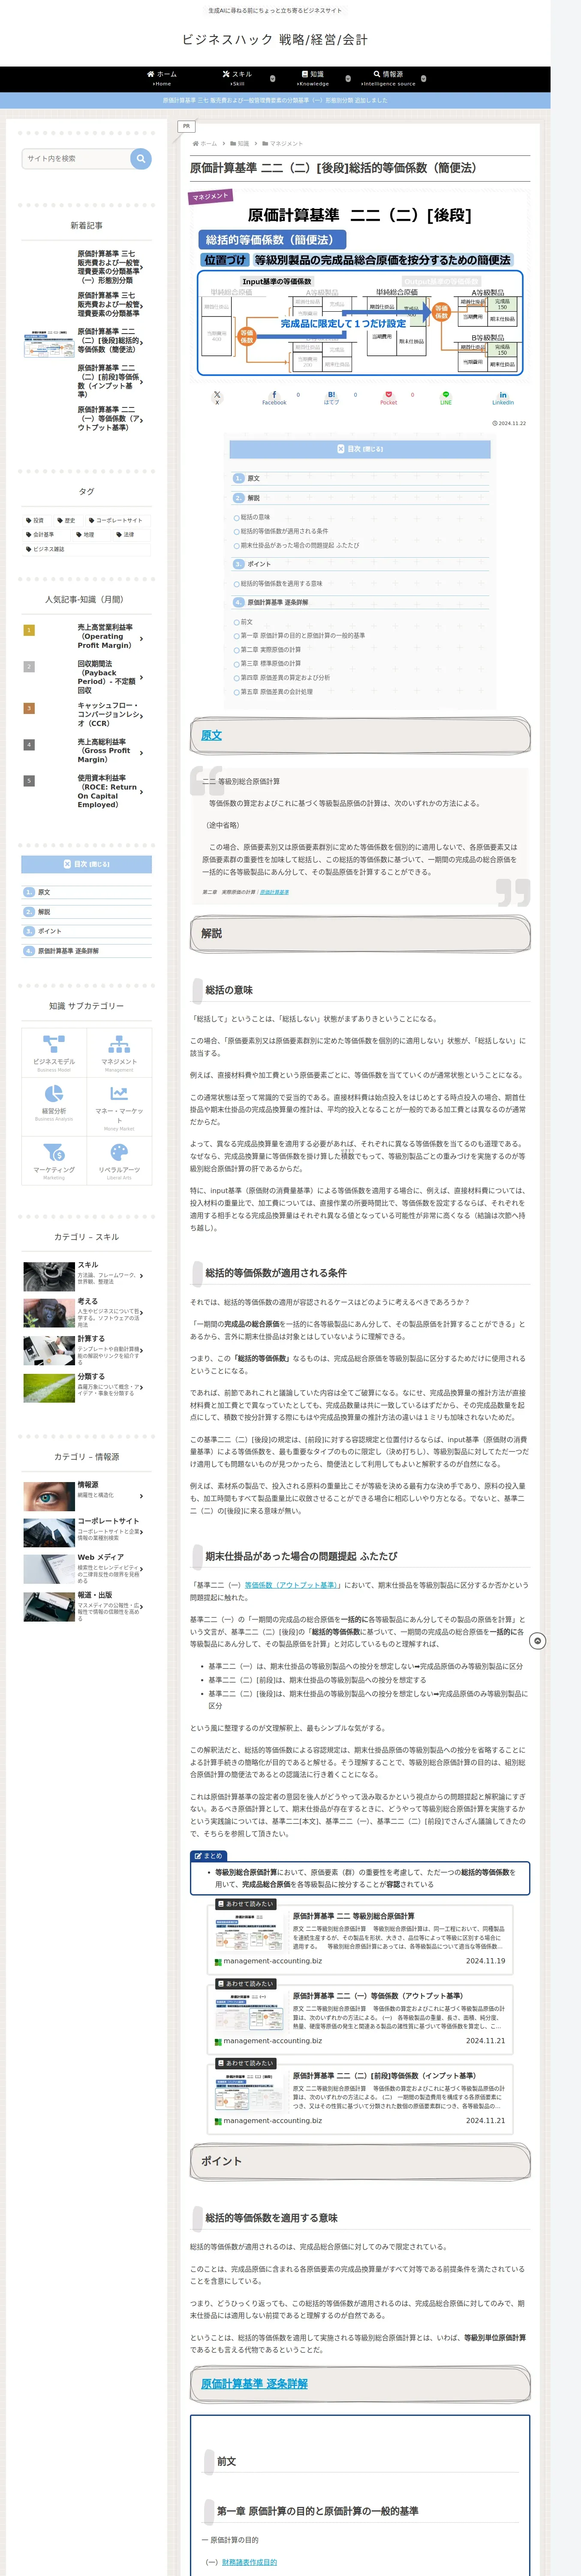Save the article to Pocket
The image size is (581, 2576).
(388, 397)
